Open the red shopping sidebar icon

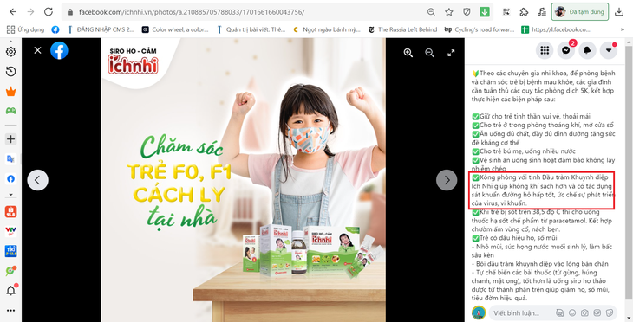click(x=11, y=211)
